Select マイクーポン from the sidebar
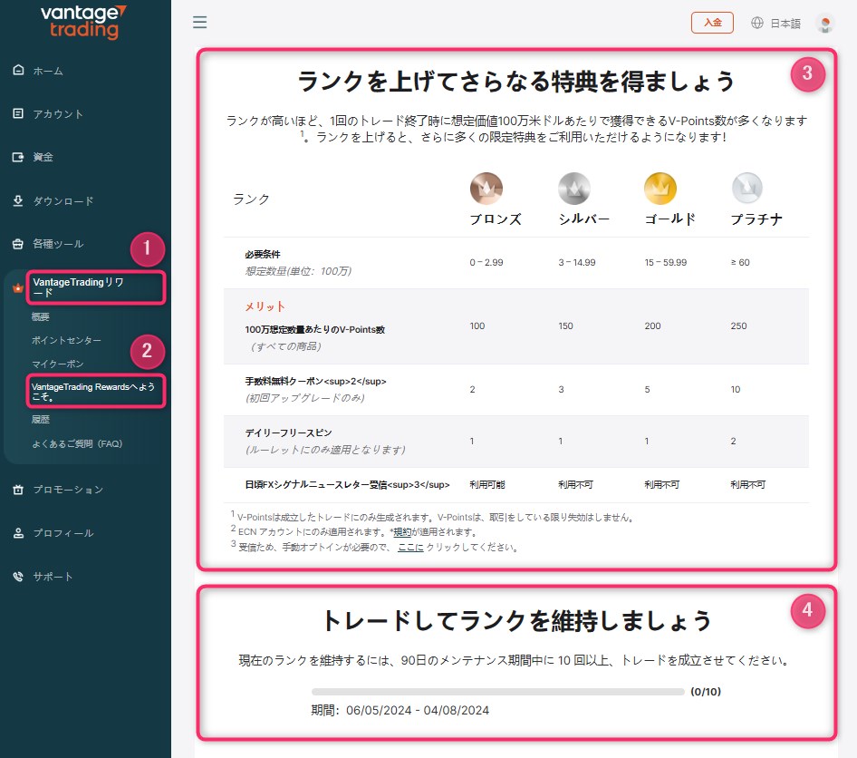The width and height of the screenshot is (857, 758). click(x=57, y=364)
